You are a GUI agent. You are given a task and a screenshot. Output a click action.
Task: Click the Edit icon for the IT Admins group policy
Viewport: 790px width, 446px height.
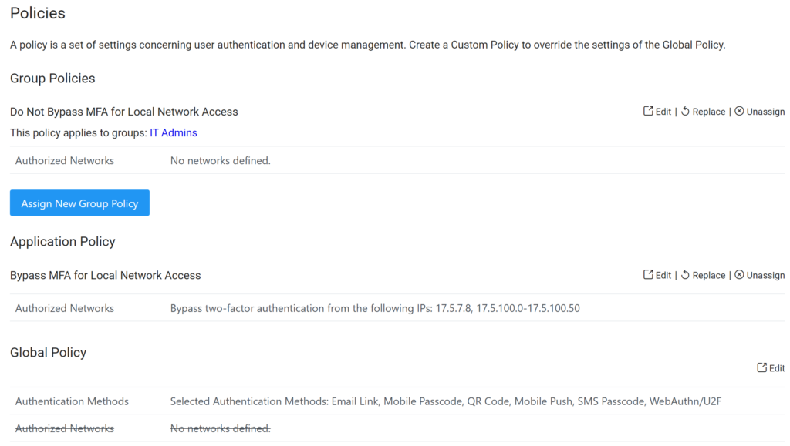pyautogui.click(x=648, y=112)
